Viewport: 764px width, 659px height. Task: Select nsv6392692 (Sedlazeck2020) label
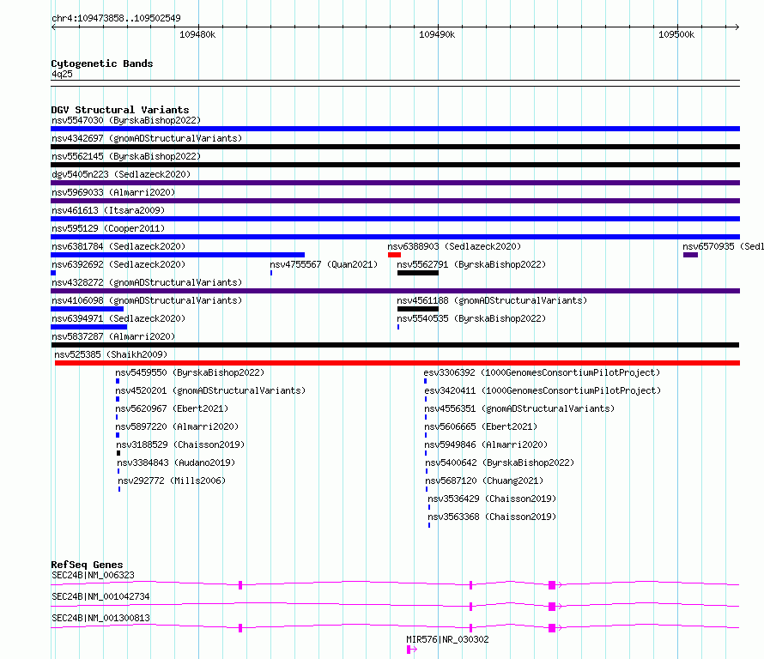(118, 264)
